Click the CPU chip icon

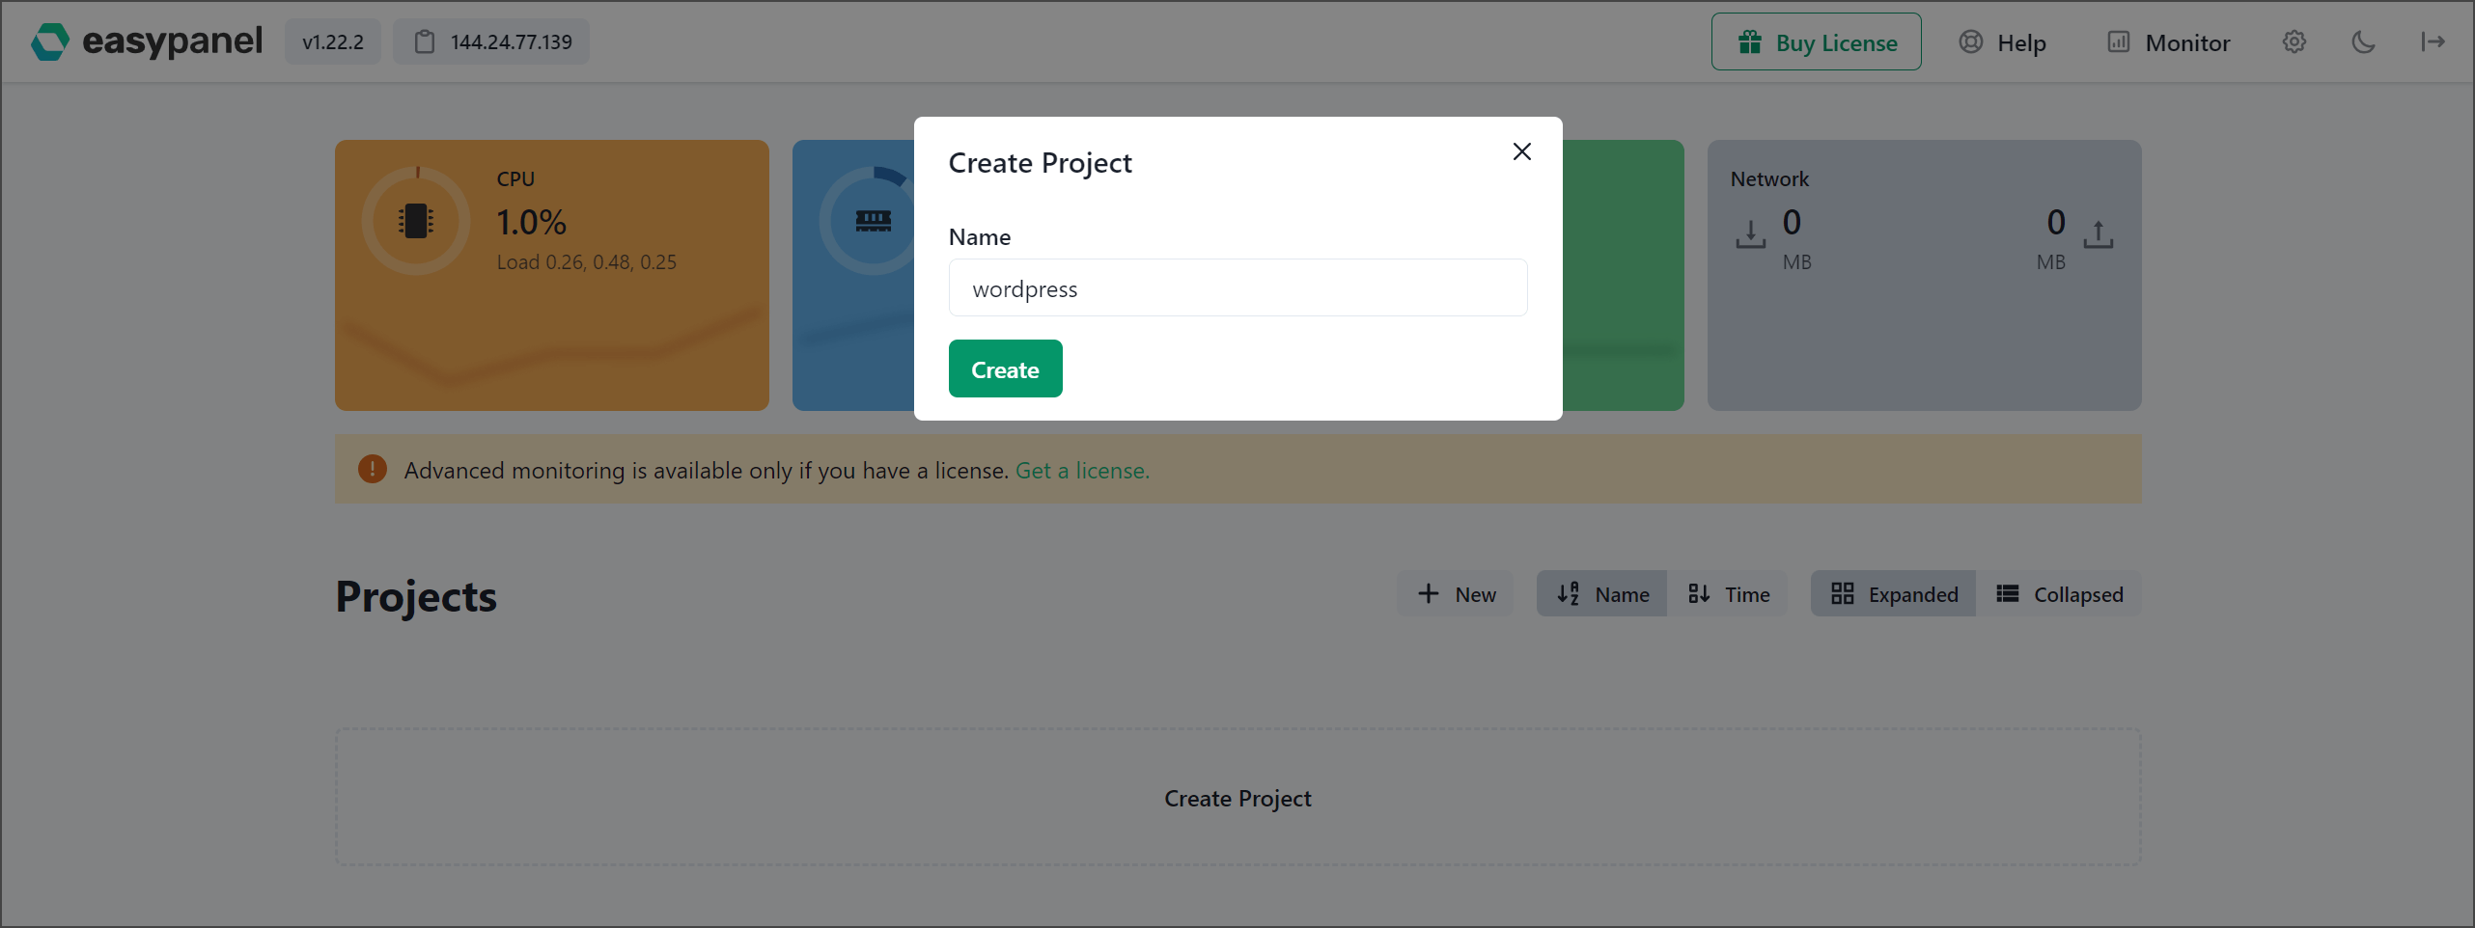tap(416, 221)
